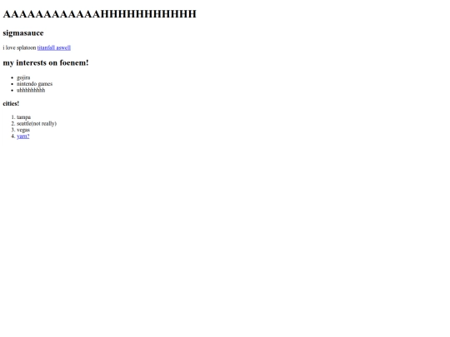The height and width of the screenshot is (337, 450).
Task: Click the number 3 marker before 'vegas'
Action: click(12, 130)
